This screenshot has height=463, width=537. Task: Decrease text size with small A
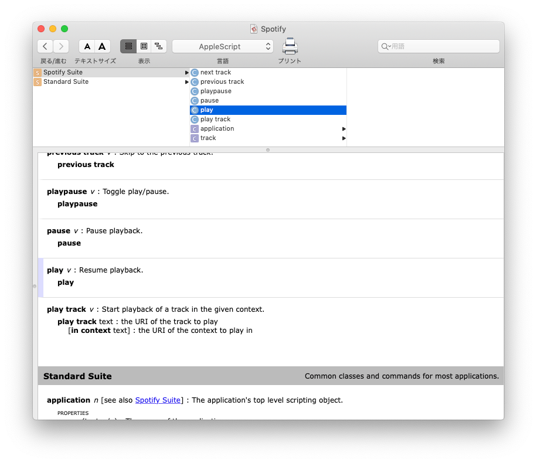[87, 46]
